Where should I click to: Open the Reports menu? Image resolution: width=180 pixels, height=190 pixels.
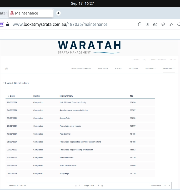click(x=118, y=68)
